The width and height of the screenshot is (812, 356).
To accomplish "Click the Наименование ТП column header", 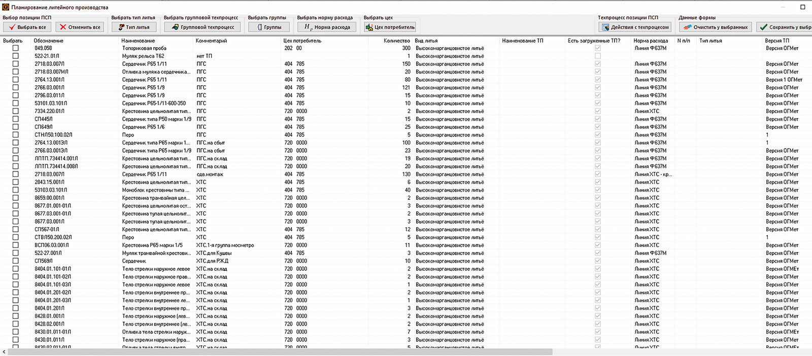I will [522, 41].
